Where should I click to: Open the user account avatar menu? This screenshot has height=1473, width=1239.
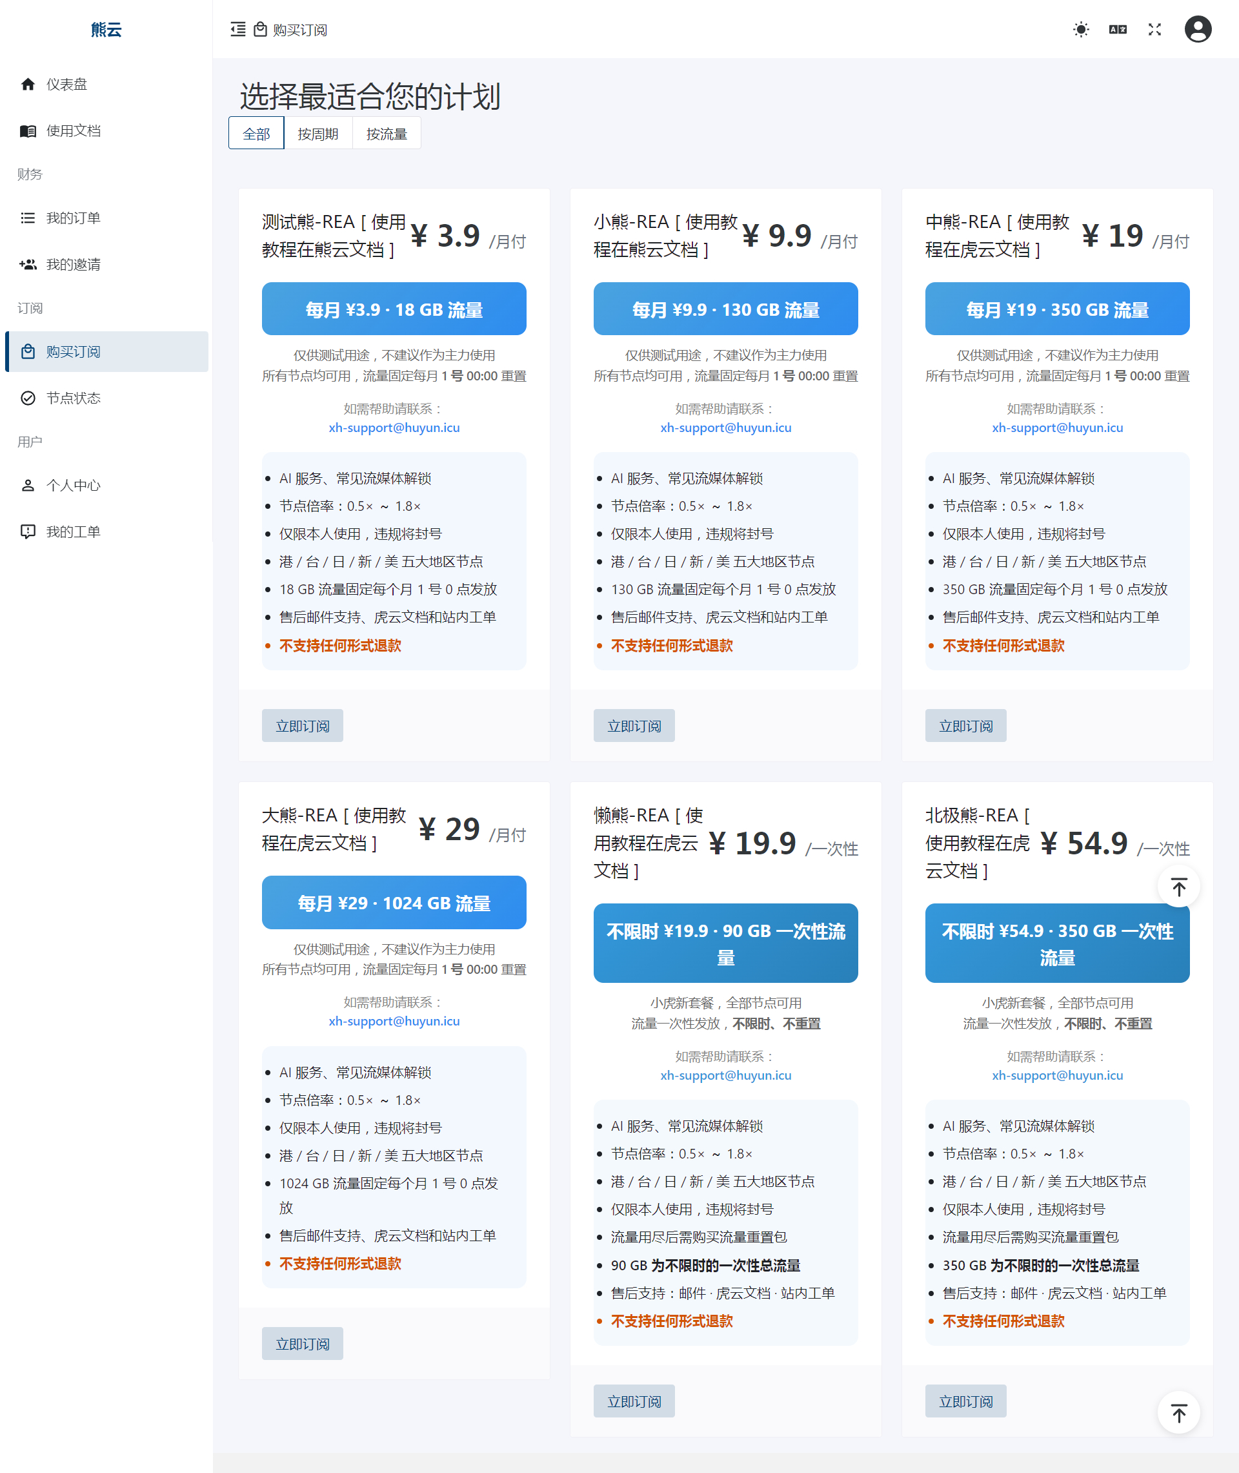[x=1199, y=29]
